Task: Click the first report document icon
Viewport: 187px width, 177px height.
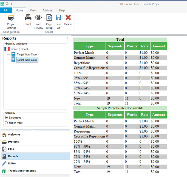Action: (13, 54)
